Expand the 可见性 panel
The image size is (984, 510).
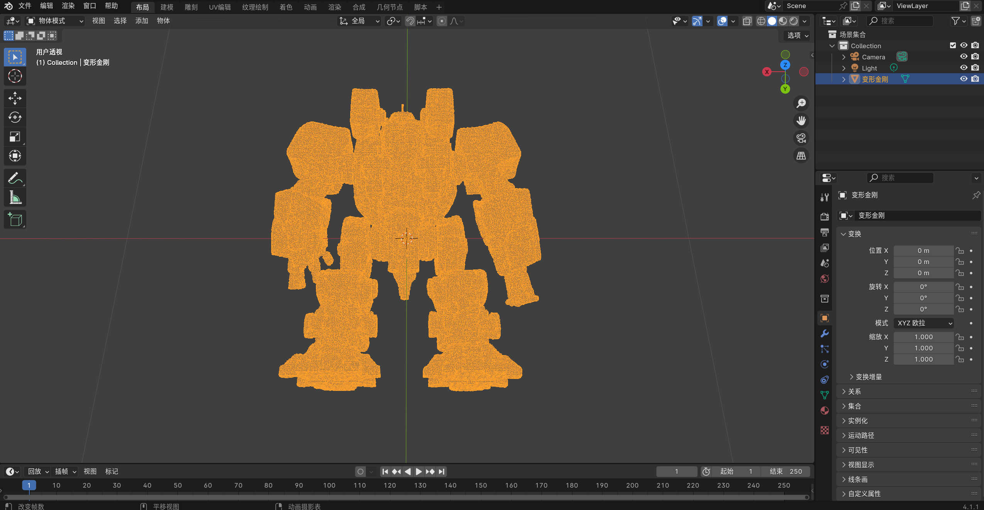[844, 450]
